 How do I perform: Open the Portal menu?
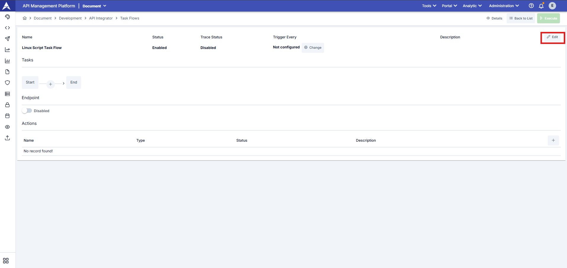449,6
